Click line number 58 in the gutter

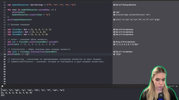tap(4, 5)
